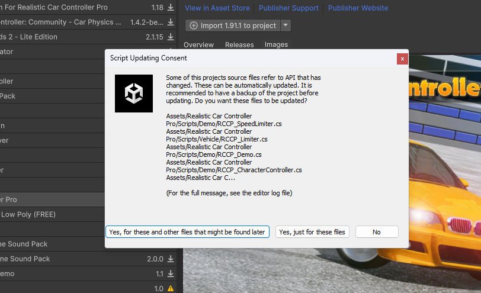Click Import 1.91.1 to project button
The width and height of the screenshot is (481, 293).
[x=233, y=25]
